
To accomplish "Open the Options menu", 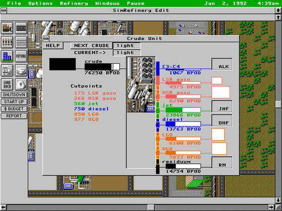I will coord(40,4).
